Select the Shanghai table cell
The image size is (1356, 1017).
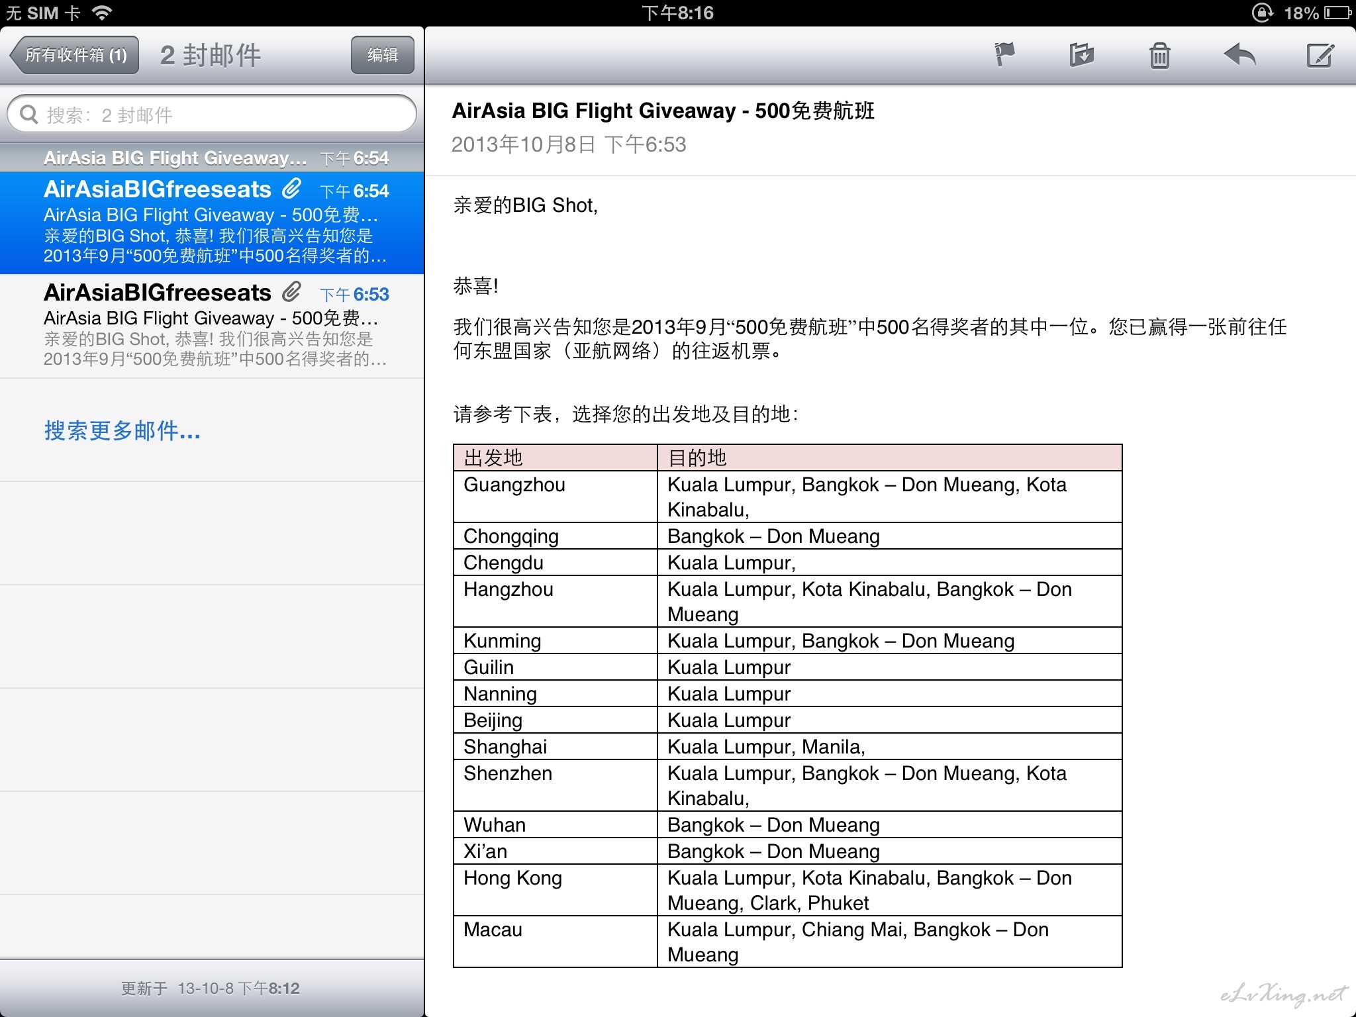(556, 746)
